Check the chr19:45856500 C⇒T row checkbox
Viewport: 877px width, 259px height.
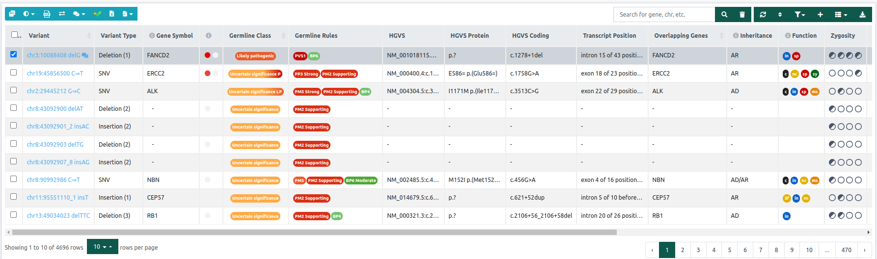coord(14,73)
